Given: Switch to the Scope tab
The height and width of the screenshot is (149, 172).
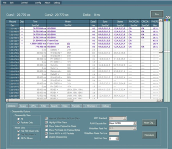Looking at the screenshot, I should coord(23,106).
